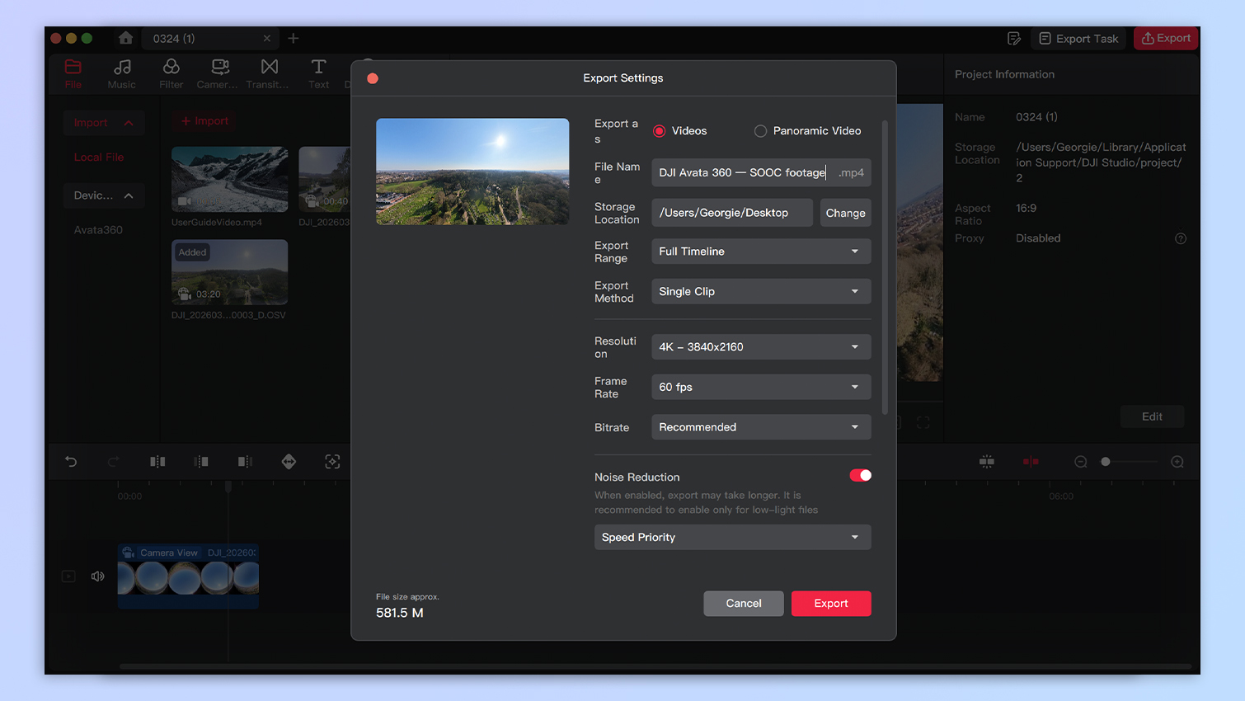
Task: Zoom in on the timeline
Action: (x=1177, y=461)
